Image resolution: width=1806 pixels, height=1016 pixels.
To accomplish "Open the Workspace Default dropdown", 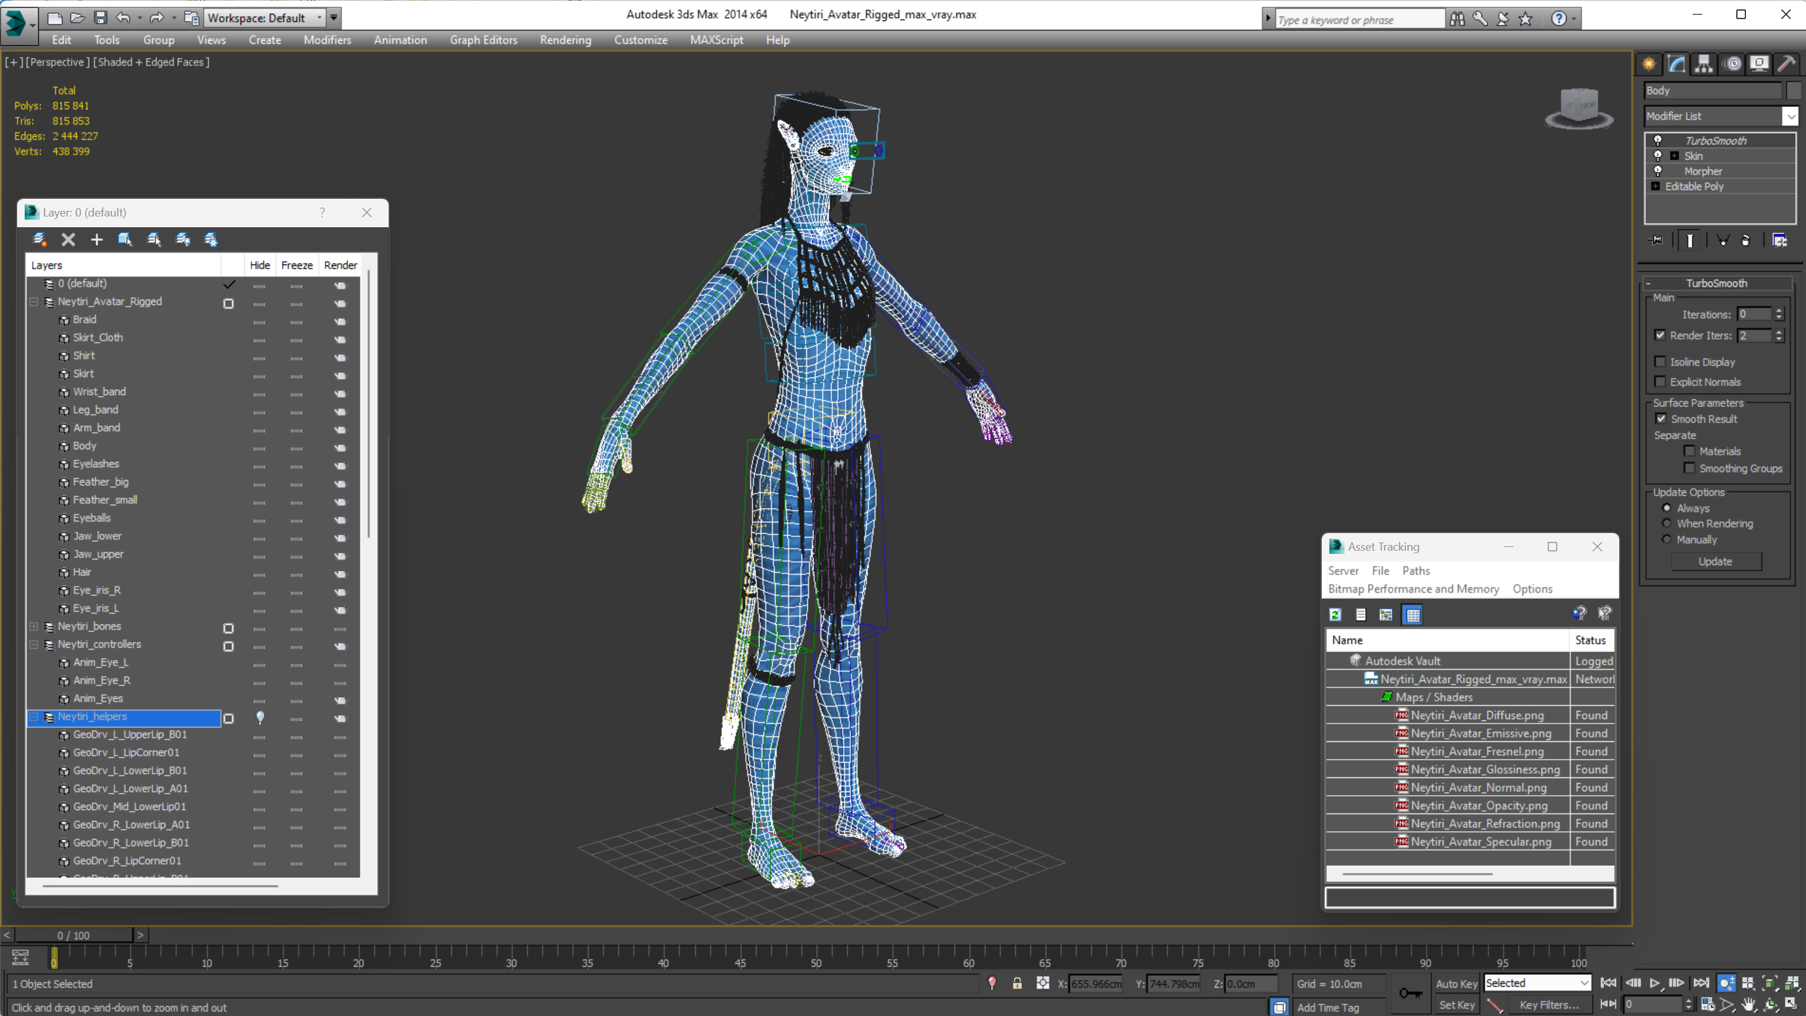I will (320, 18).
